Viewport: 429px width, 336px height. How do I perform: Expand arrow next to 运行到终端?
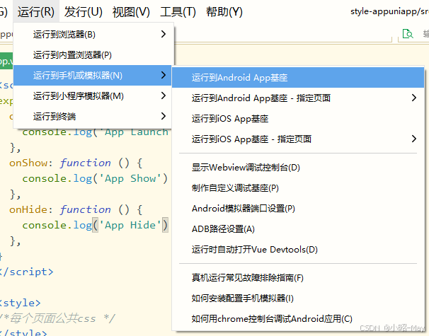164,116
